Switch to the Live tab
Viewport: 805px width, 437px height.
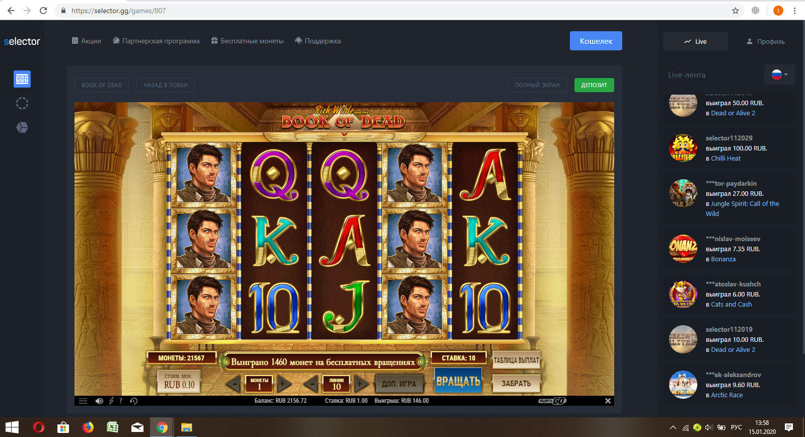(x=695, y=41)
